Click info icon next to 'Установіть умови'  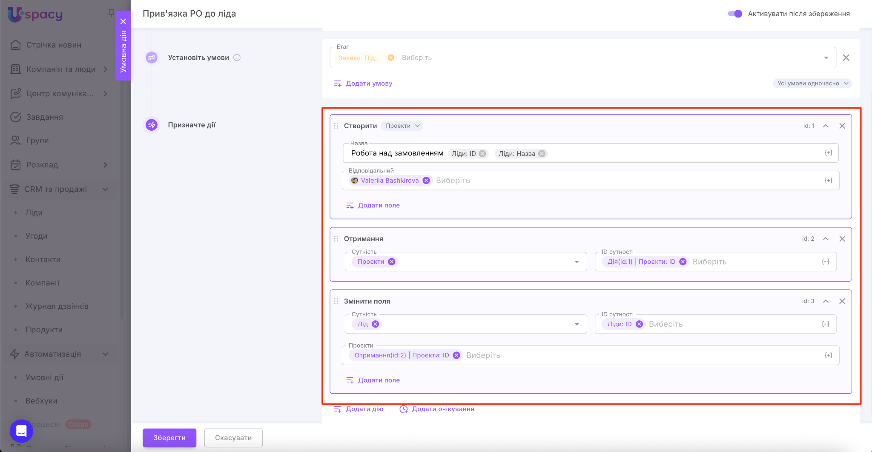237,58
